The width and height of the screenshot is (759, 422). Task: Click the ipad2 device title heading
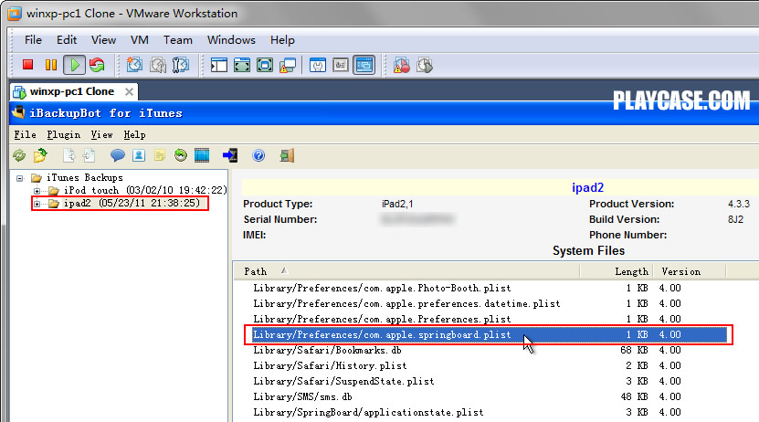(587, 188)
